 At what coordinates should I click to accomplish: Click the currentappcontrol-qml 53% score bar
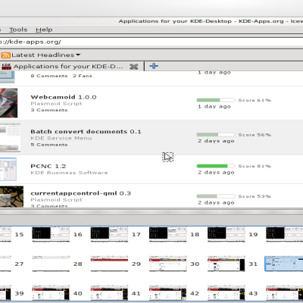(x=216, y=196)
